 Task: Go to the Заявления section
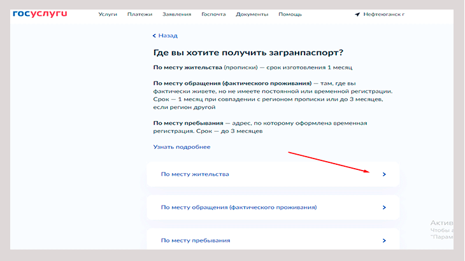tap(176, 14)
